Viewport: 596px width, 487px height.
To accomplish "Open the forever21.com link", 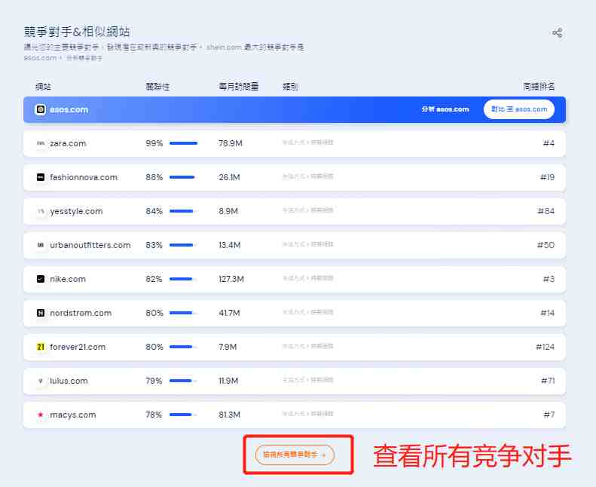I will tap(78, 347).
